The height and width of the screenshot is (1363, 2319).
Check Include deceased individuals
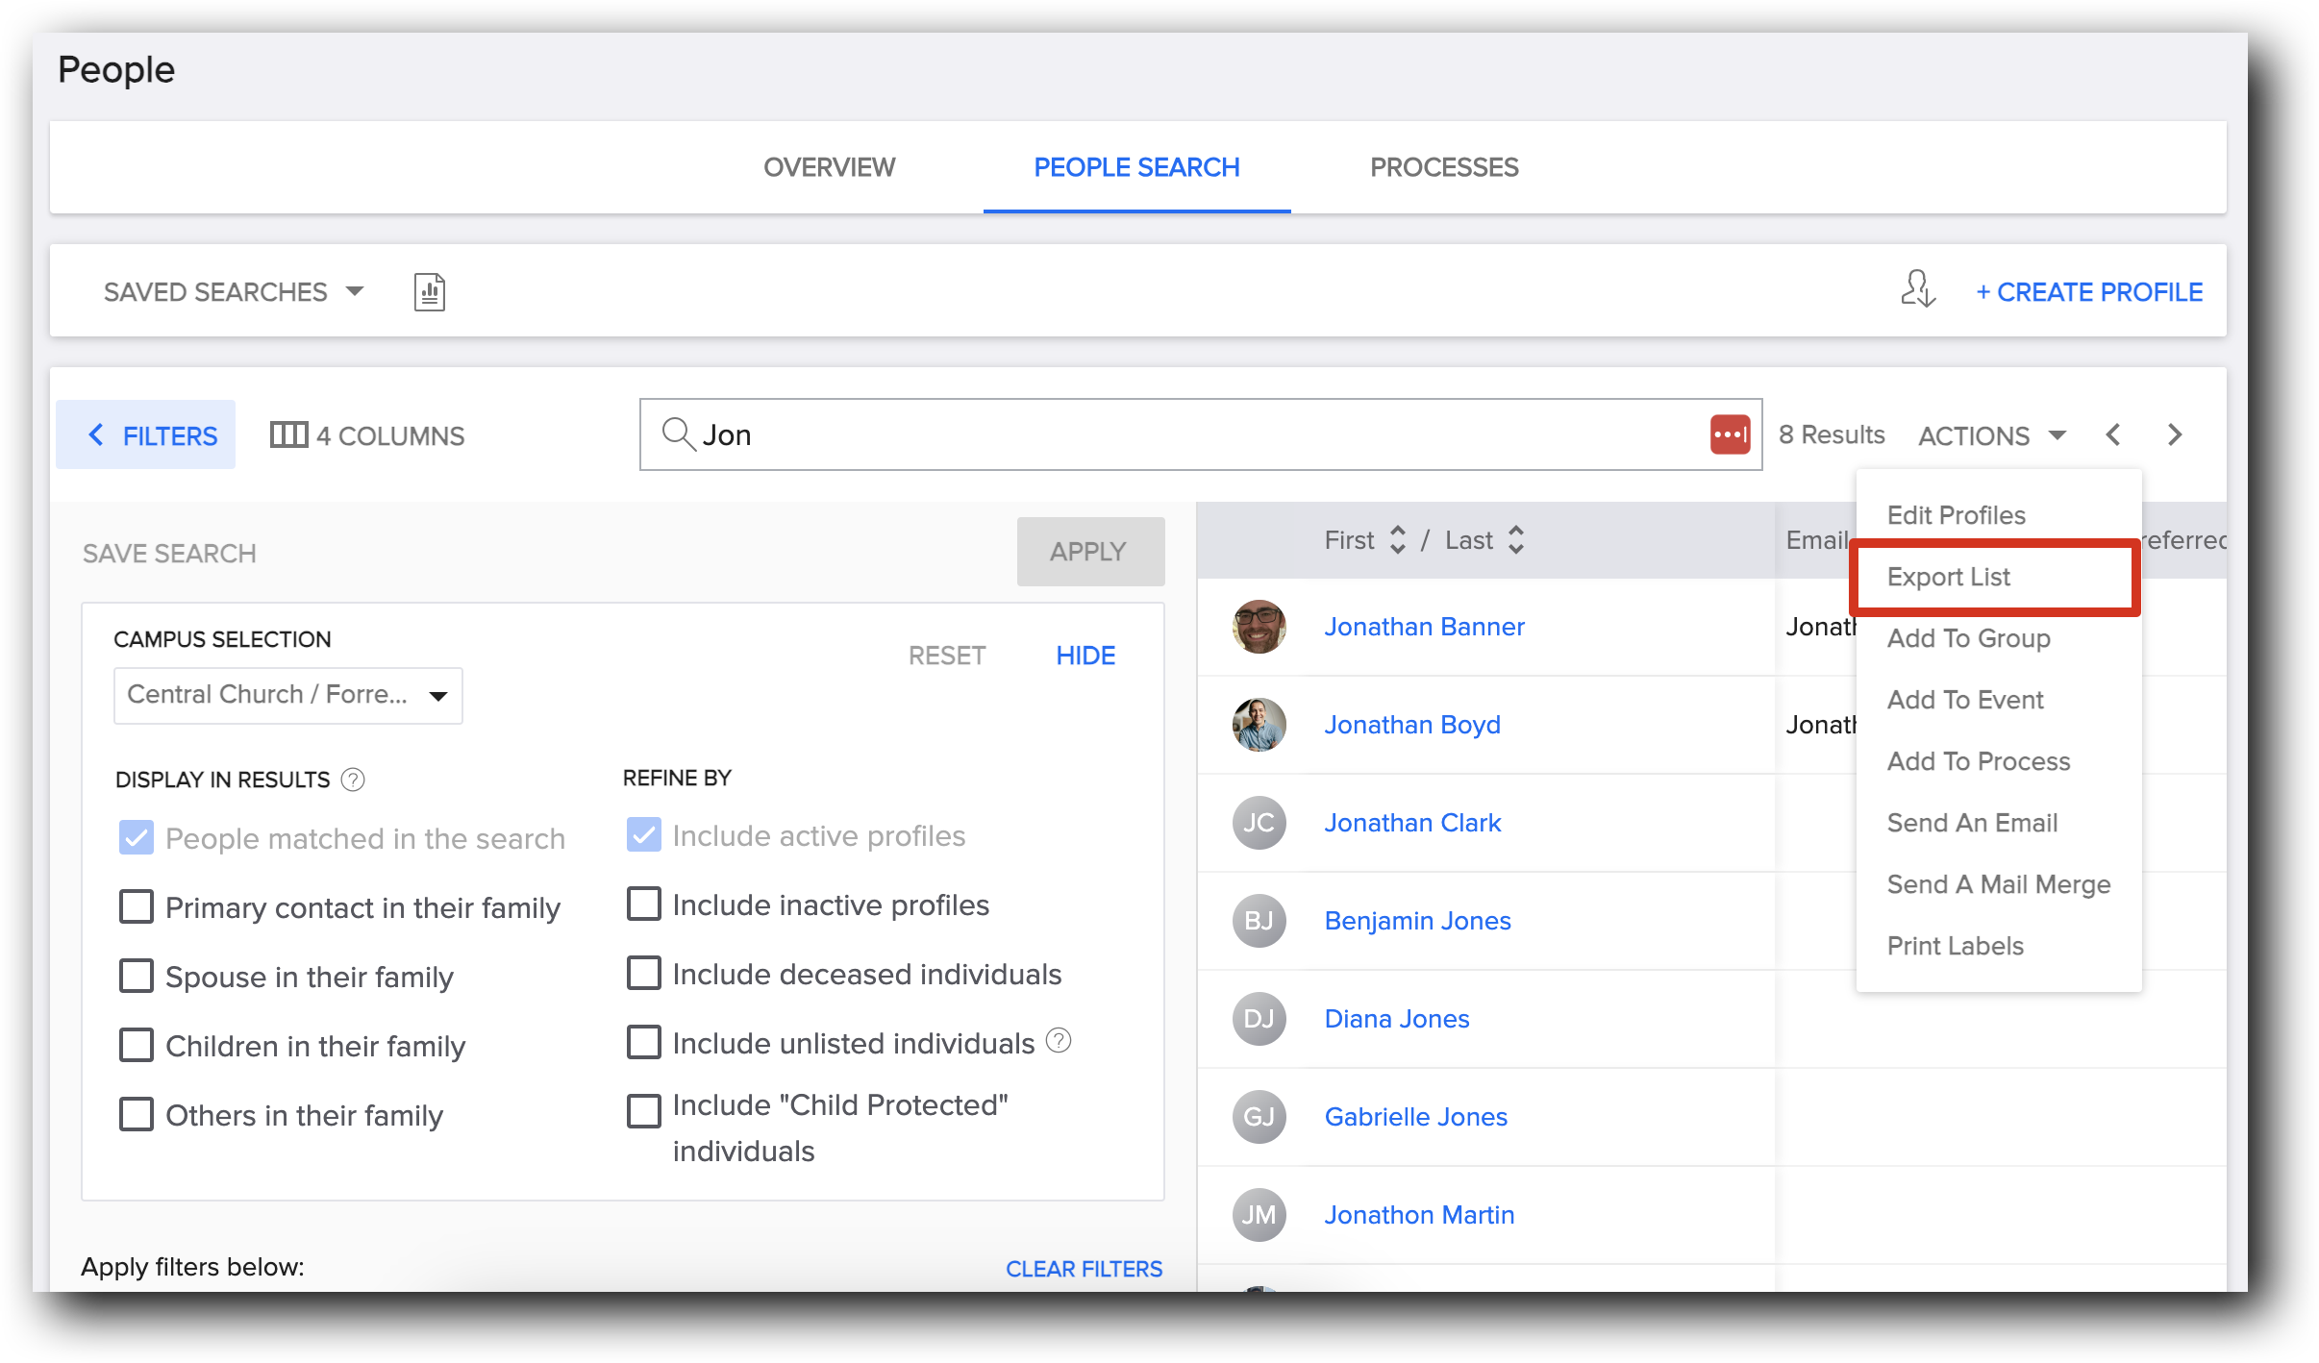644,973
